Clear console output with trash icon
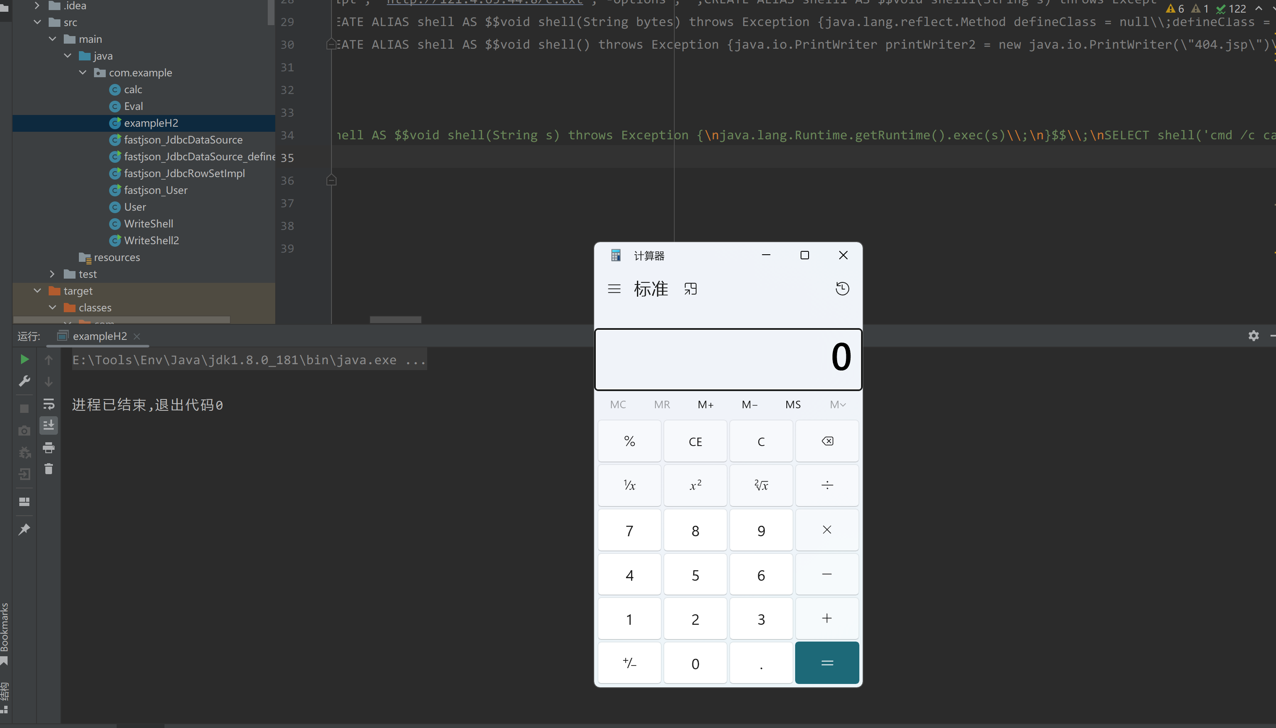1276x728 pixels. pyautogui.click(x=49, y=469)
